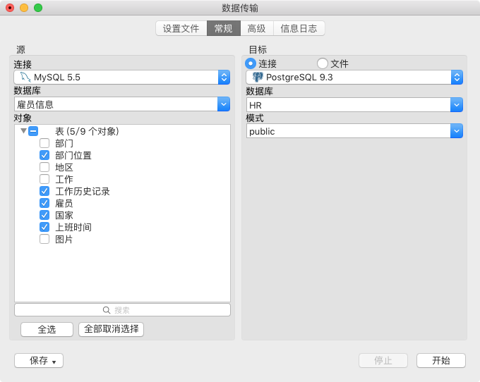Click the 开始 button
Image resolution: width=480 pixels, height=382 pixels.
tap(440, 361)
